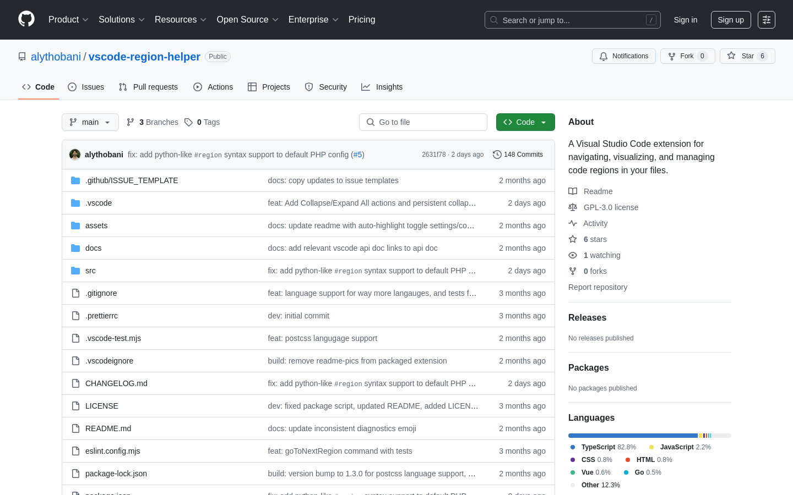Click the Packages heading link
Viewport: 793px width, 495px height.
click(588, 368)
